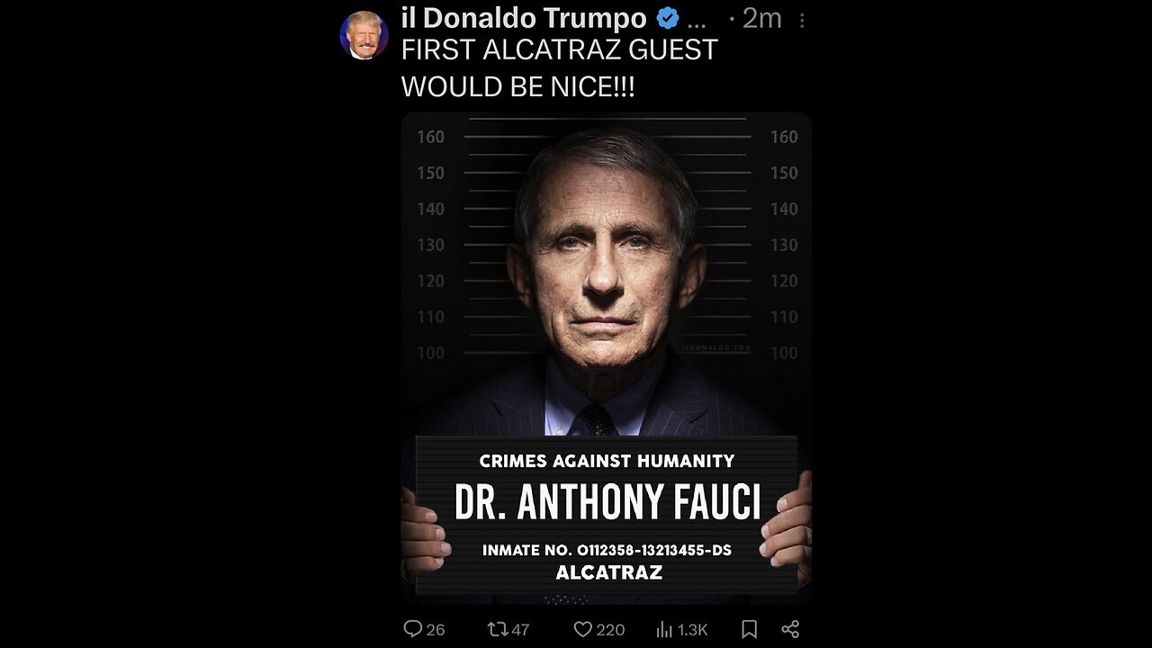Screen dimensions: 1152x648
Task: Open the views analytics bar-chart icon
Action: (664, 629)
